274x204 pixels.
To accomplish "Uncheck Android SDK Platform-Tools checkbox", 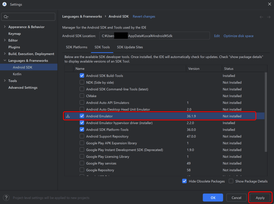I will click(x=82, y=129).
